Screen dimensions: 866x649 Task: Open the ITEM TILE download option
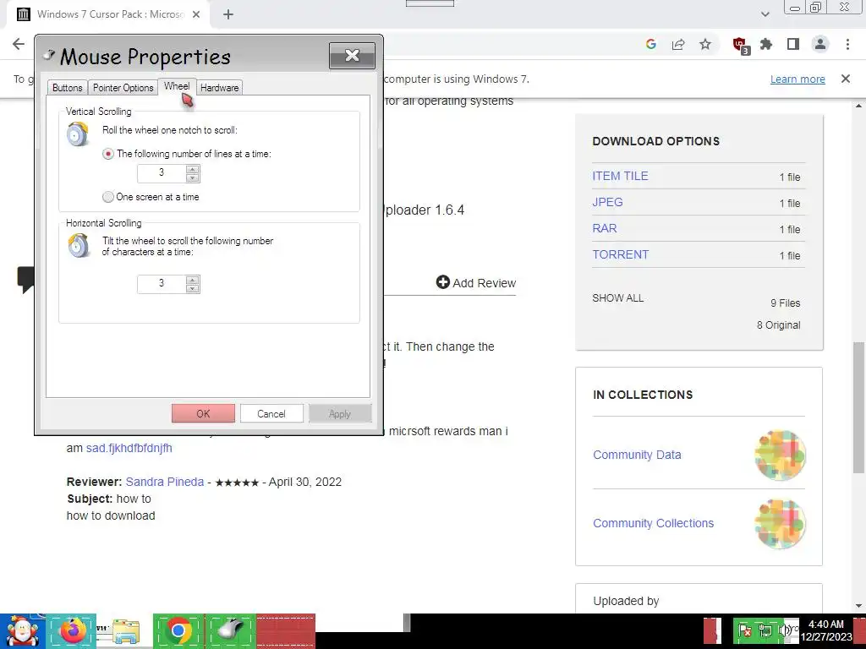point(620,176)
